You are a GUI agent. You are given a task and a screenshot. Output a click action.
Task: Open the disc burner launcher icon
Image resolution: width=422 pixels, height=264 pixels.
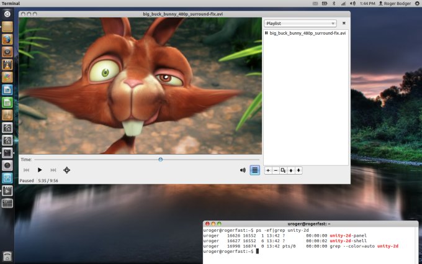coord(7,165)
